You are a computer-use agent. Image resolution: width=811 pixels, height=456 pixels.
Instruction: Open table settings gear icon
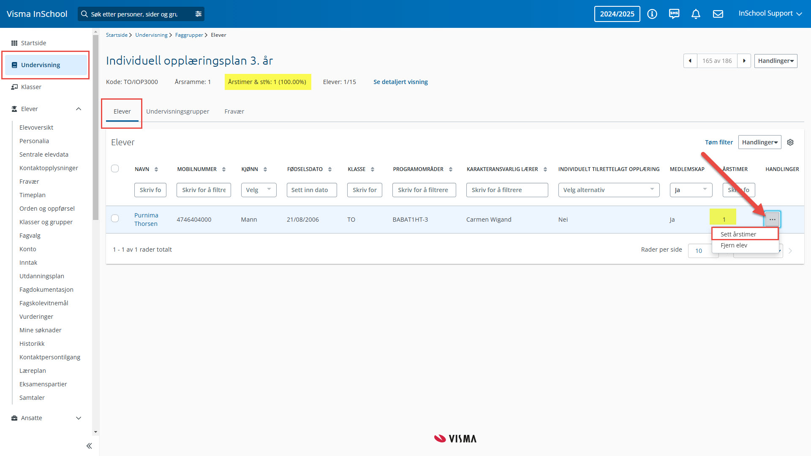[x=790, y=142]
